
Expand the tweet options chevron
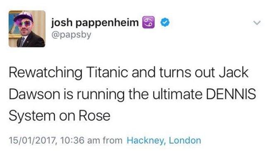pyautogui.click(x=257, y=23)
